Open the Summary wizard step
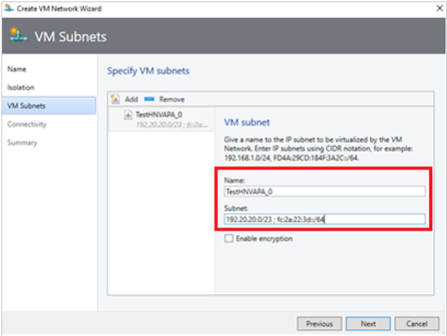This screenshot has width=447, height=336. point(23,142)
